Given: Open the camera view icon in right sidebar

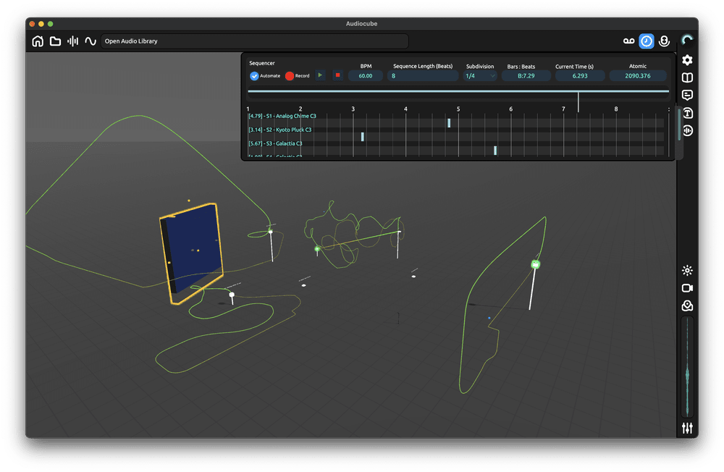Looking at the screenshot, I should pos(686,288).
